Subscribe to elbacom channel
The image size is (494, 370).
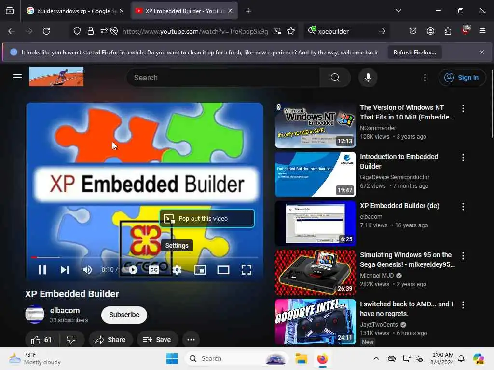click(124, 315)
